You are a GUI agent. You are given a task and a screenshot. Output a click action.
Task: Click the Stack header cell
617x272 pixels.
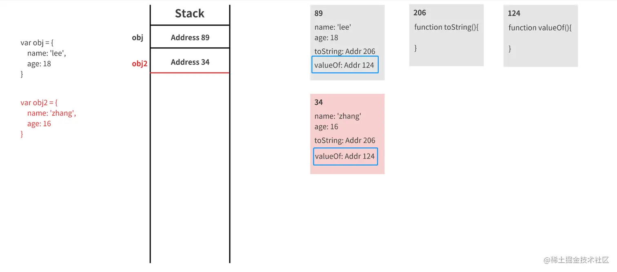190,14
